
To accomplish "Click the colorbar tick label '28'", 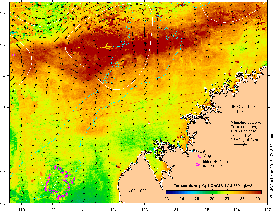I will (242, 199).
